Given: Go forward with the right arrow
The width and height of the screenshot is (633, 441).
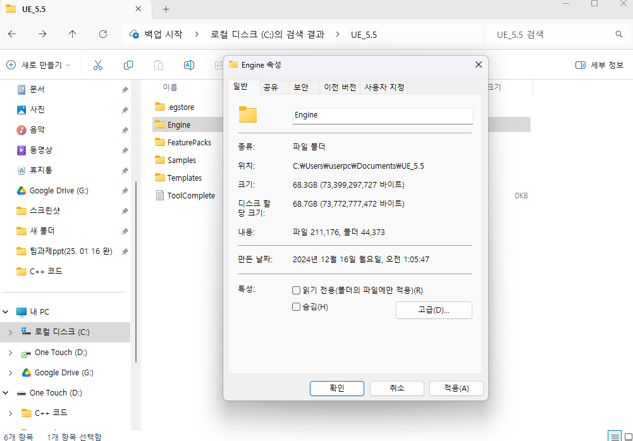Looking at the screenshot, I should [x=42, y=34].
